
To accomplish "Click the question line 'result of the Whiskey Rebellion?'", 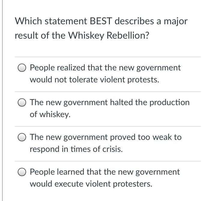I will pos(82,36).
